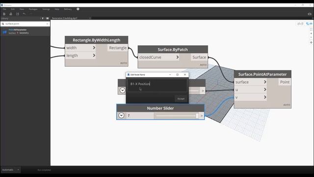Expand the v port chevron
The width and height of the screenshot is (314, 177).
click(265, 97)
